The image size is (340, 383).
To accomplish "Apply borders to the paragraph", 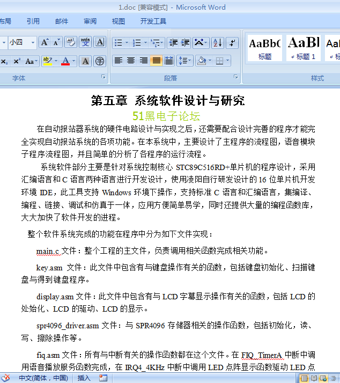I will (219, 61).
